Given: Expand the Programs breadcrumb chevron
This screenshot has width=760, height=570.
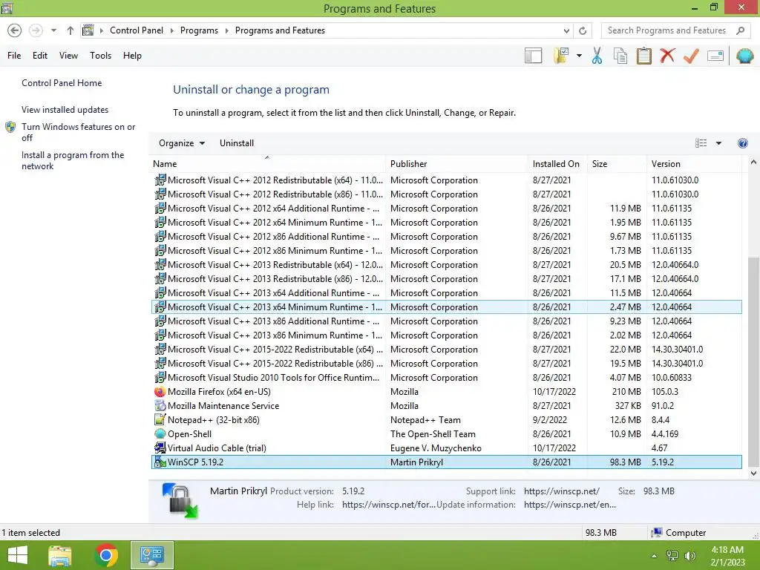Looking at the screenshot, I should (226, 30).
